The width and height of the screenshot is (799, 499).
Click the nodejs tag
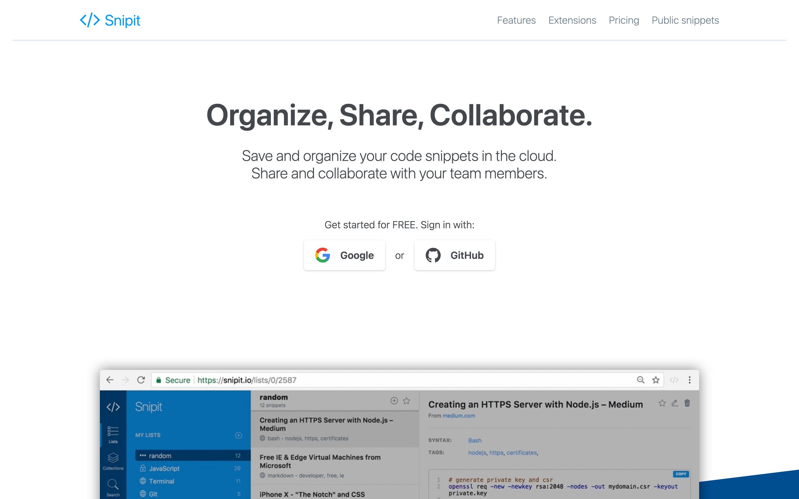(x=477, y=453)
